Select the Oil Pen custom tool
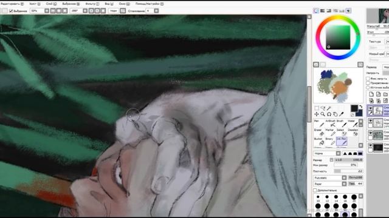Image resolution: width=389 pixels, height=218 pixels. (342, 142)
